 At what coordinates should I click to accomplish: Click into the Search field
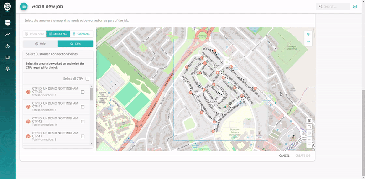point(333,6)
